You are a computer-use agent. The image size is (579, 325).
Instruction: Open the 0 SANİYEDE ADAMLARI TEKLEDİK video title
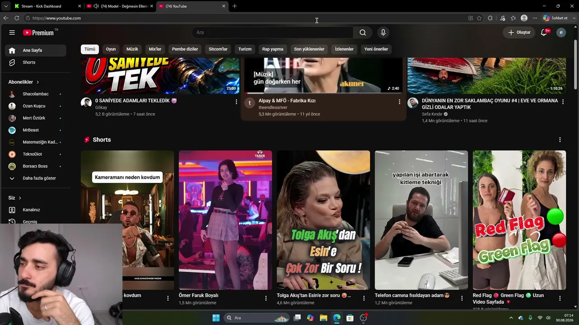coord(136,101)
